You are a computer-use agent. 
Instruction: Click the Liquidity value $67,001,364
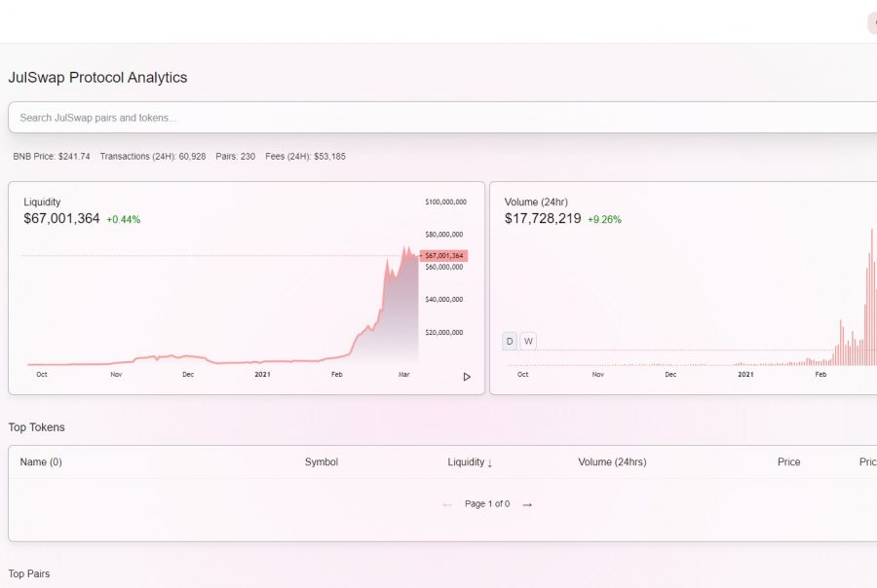[61, 218]
